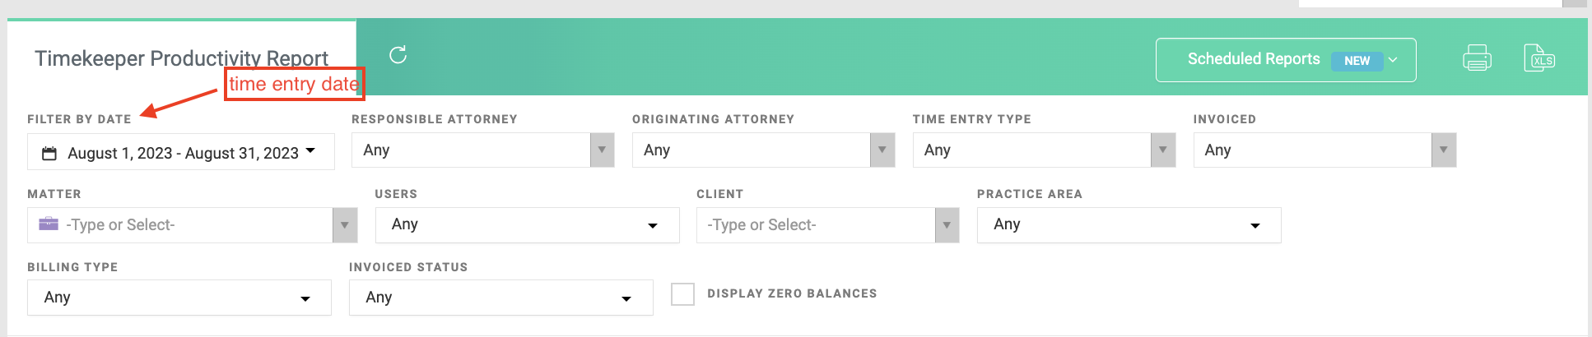Select the Timekeeper Productivity Report tab

pyautogui.click(x=181, y=58)
